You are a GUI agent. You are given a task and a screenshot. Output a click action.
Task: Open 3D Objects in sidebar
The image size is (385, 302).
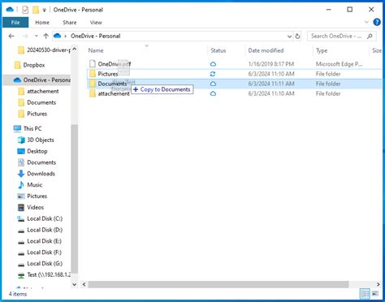point(36,140)
